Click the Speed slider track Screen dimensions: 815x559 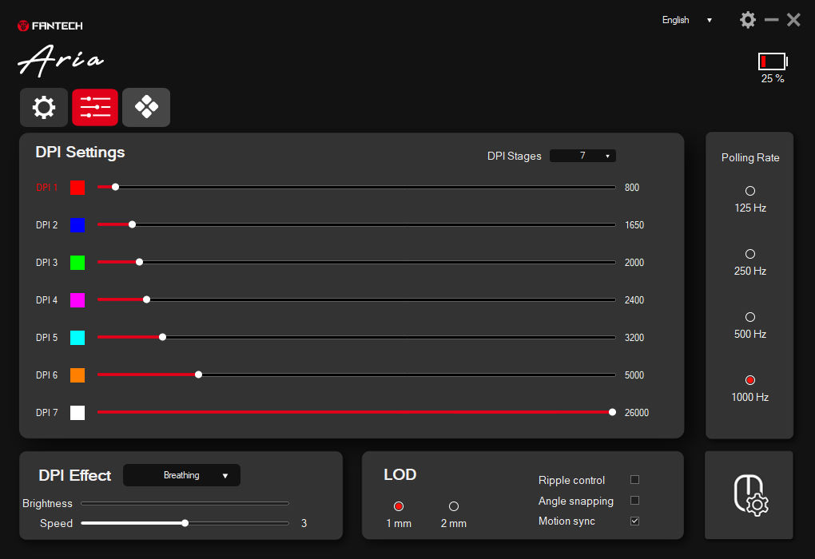(185, 523)
